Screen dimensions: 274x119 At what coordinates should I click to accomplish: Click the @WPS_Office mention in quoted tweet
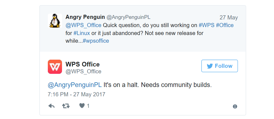click(x=83, y=25)
